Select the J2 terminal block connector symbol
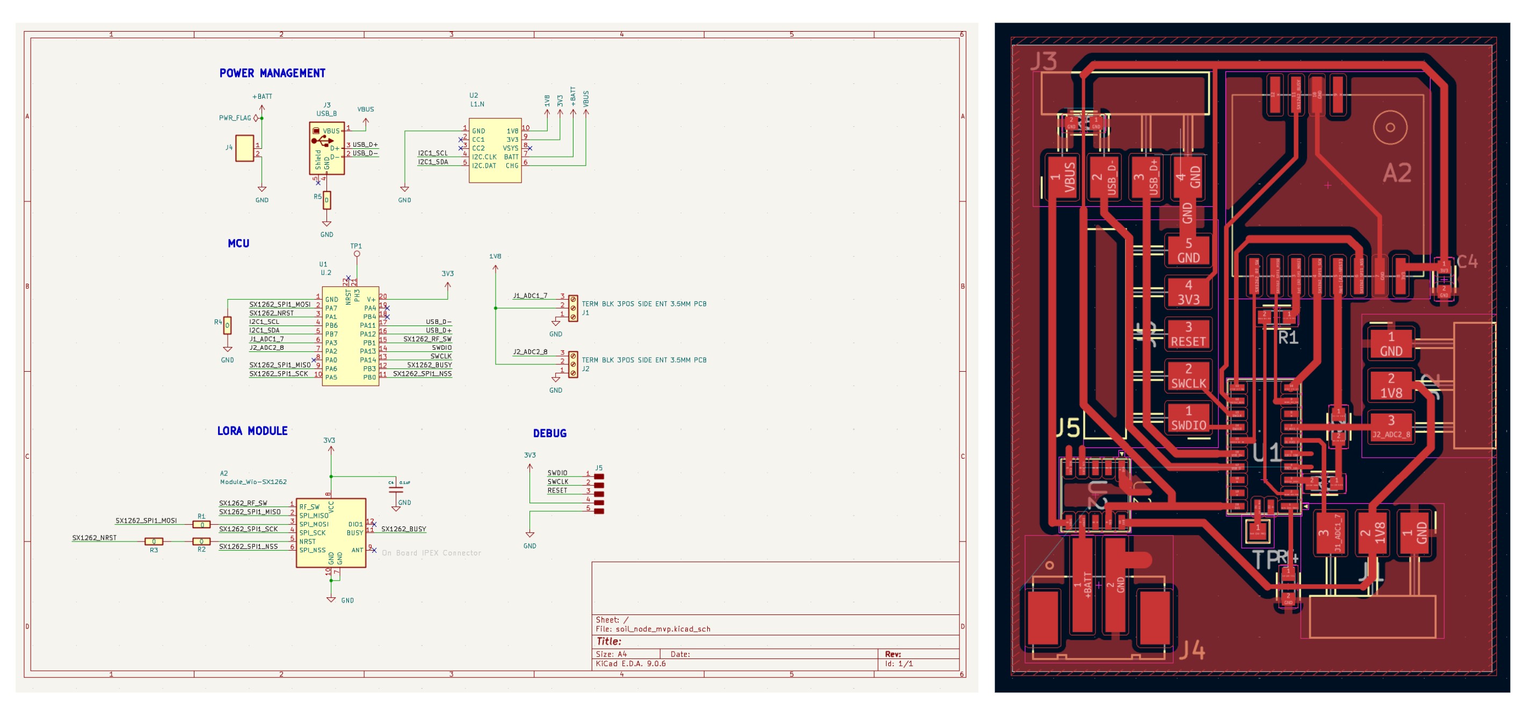The width and height of the screenshot is (1532, 716). pos(573,365)
